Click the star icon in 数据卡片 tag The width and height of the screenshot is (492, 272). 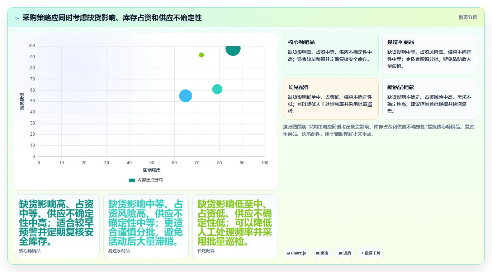[362, 253]
